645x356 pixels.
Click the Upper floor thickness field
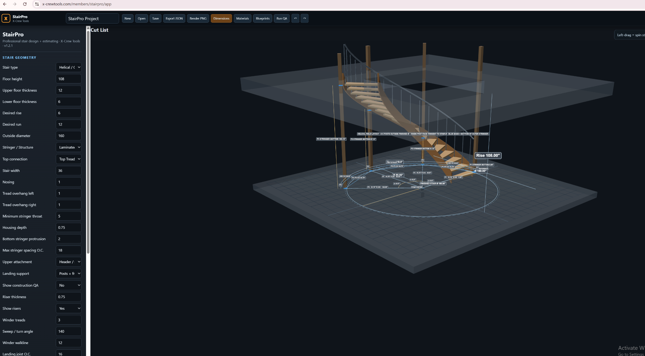(x=69, y=90)
